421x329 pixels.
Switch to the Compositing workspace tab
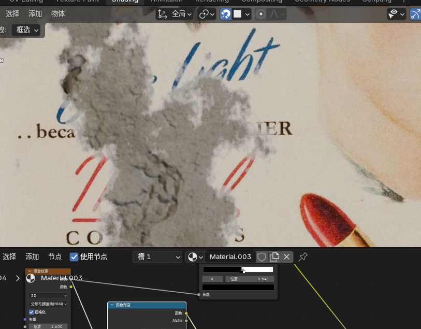click(x=262, y=1)
